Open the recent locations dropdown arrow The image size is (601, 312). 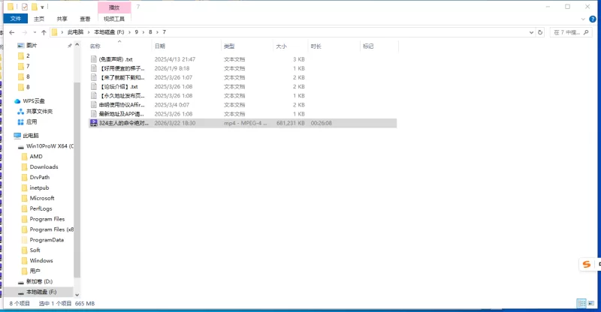point(35,32)
